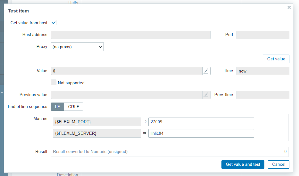Image resolution: width=299 pixels, height=176 pixels.
Task: Cancel the test item dialog
Action: (x=278, y=164)
